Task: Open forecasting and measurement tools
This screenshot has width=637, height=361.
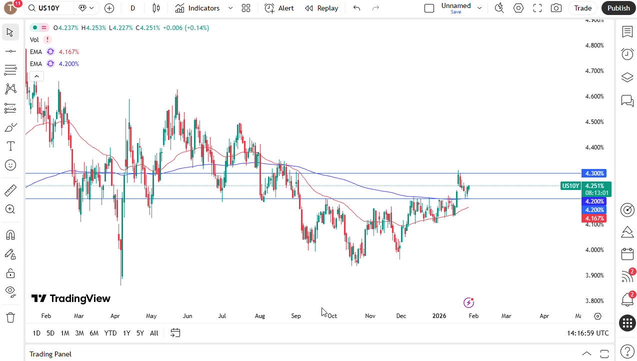Action: (x=10, y=108)
